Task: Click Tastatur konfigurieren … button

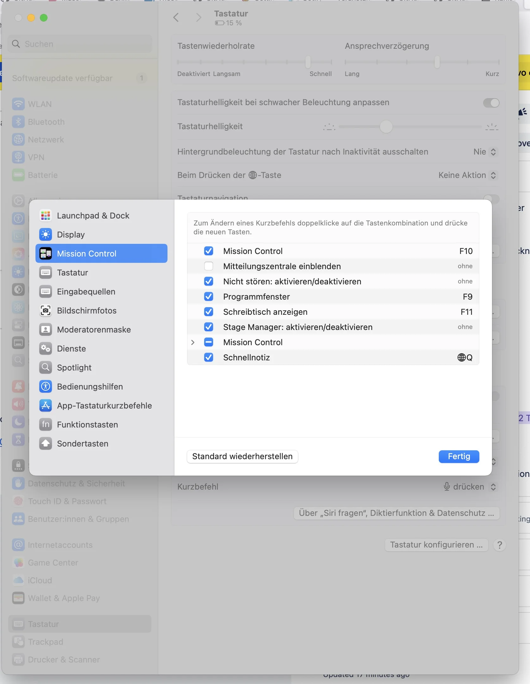Action: [436, 545]
